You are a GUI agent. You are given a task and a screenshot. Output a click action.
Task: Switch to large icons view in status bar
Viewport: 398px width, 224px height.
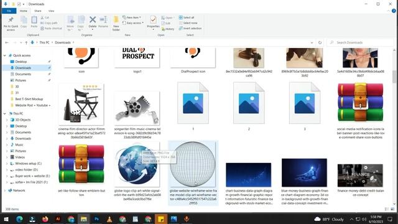pyautogui.click(x=392, y=209)
